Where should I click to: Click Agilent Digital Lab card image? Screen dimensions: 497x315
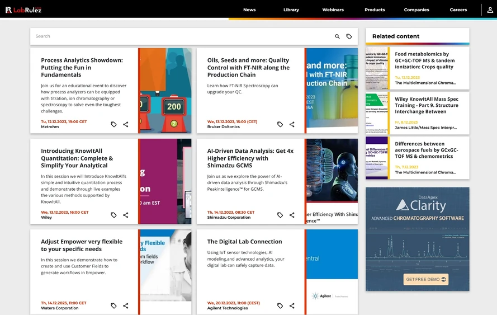[x=332, y=272]
